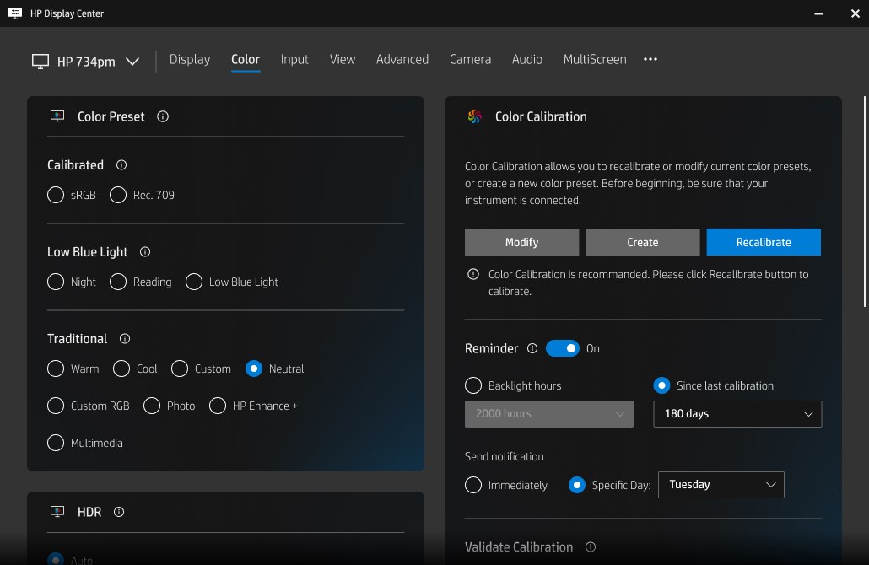869x565 pixels.
Task: Click the Reminder info icon
Action: [532, 348]
